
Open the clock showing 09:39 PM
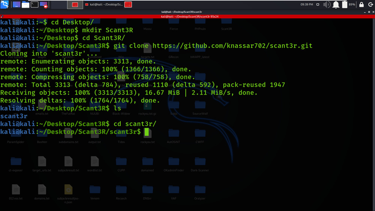(x=307, y=5)
